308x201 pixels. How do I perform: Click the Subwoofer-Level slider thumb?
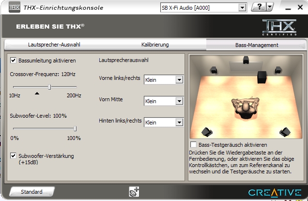coord(75,129)
